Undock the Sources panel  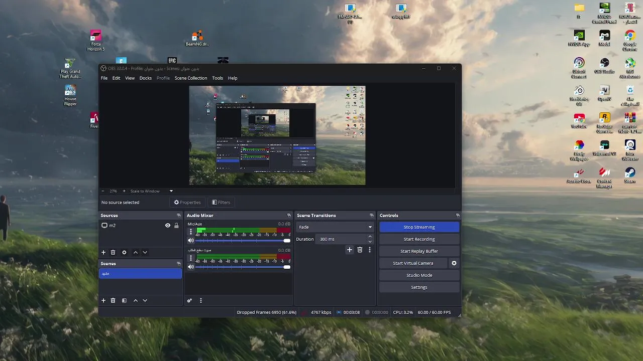coord(178,215)
